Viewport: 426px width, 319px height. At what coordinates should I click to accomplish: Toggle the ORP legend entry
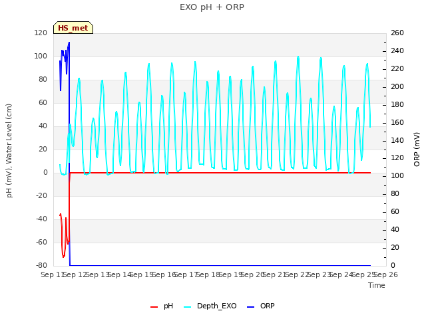[261, 306]
